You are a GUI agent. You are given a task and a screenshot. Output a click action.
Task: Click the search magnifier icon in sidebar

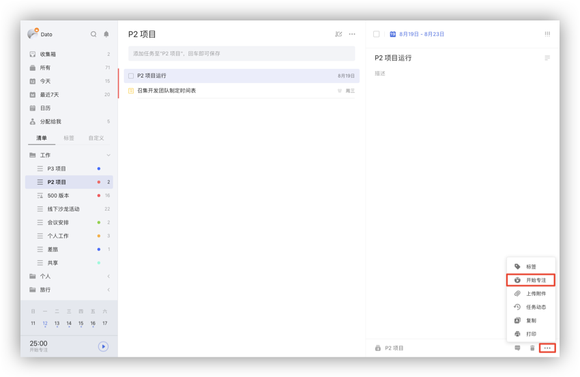click(93, 34)
